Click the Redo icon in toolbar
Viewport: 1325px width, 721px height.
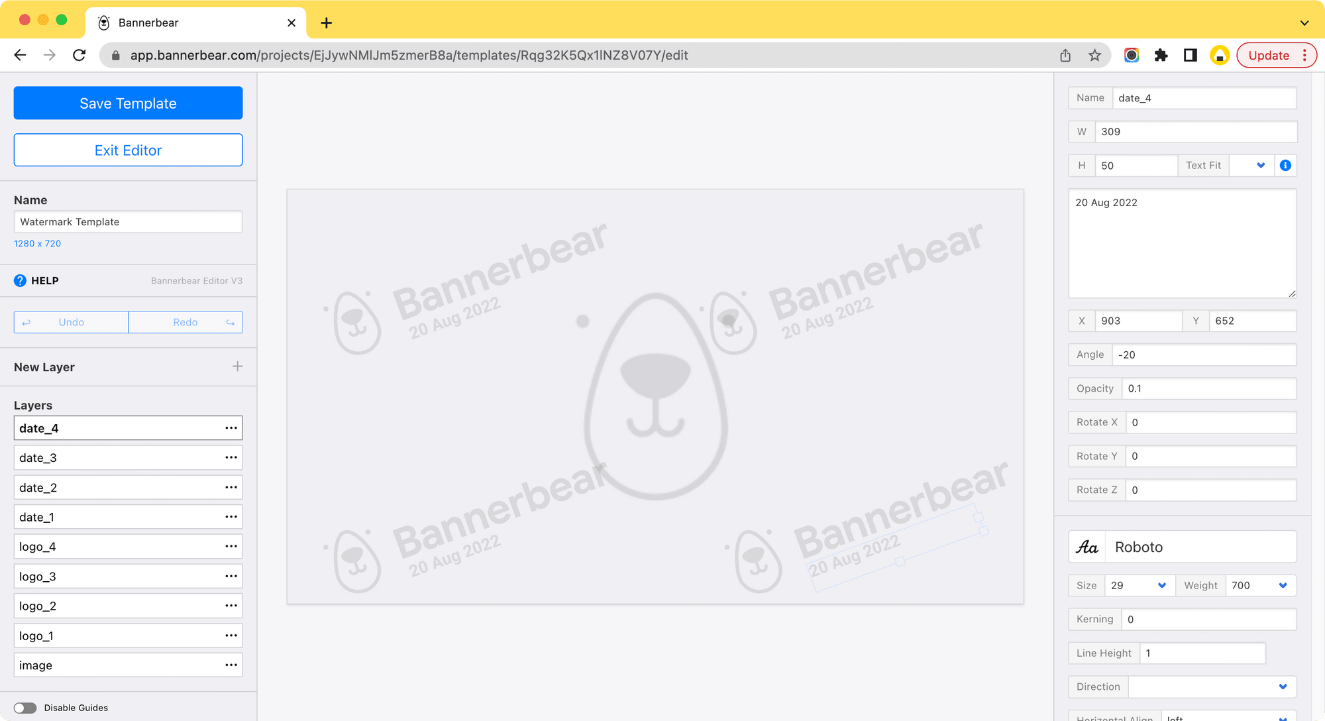[x=231, y=321]
